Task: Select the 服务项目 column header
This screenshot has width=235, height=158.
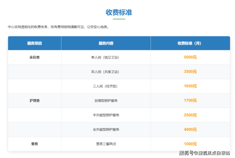Action: [35, 43]
